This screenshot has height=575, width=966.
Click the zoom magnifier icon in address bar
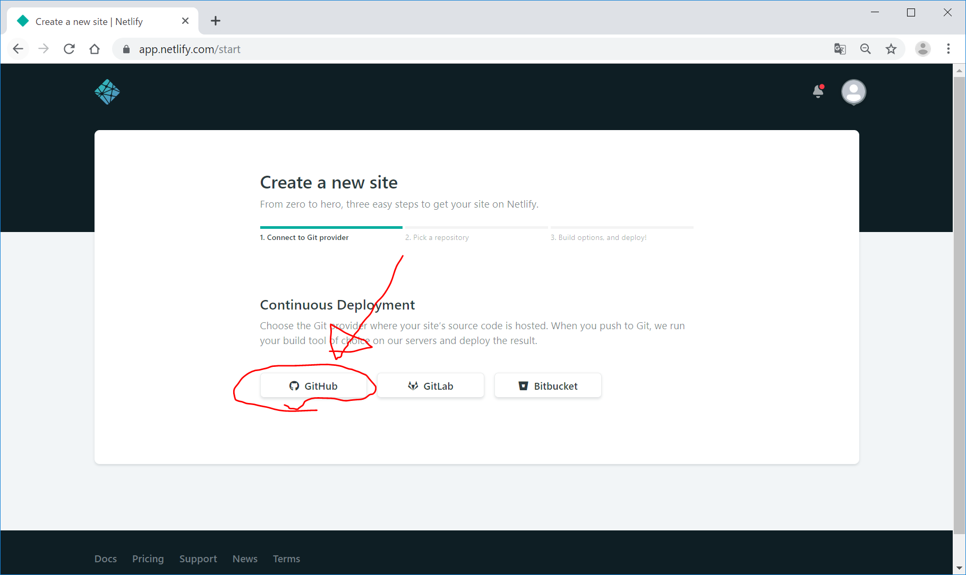click(x=866, y=49)
